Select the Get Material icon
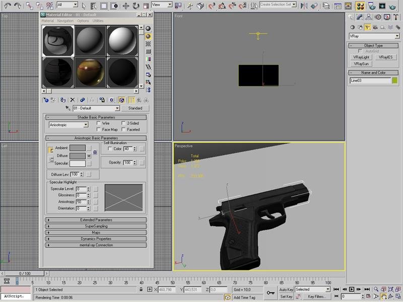403x302 pixels. [46, 99]
